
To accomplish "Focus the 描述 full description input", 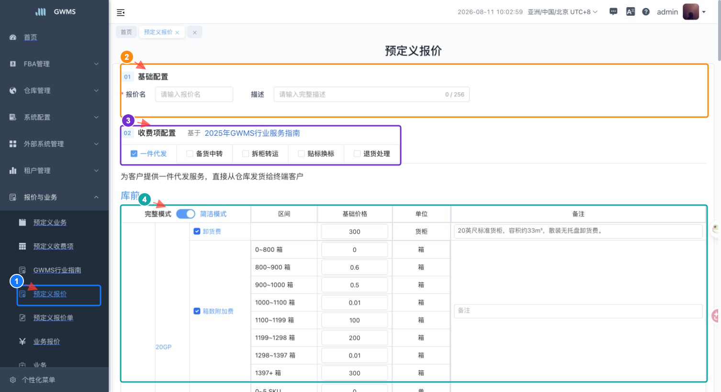I will point(372,94).
